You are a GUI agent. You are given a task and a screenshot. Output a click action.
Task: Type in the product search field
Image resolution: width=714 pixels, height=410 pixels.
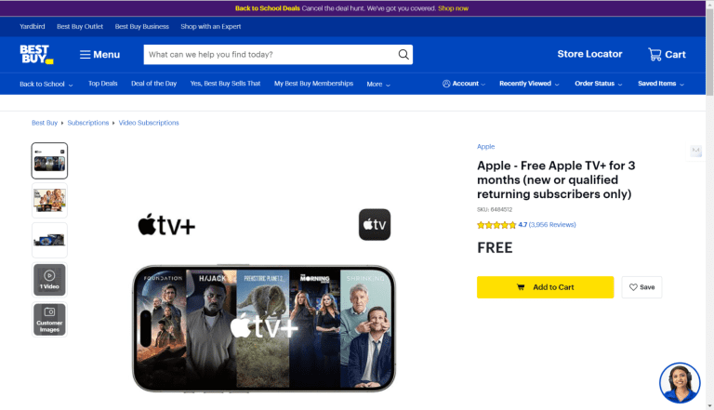click(270, 54)
